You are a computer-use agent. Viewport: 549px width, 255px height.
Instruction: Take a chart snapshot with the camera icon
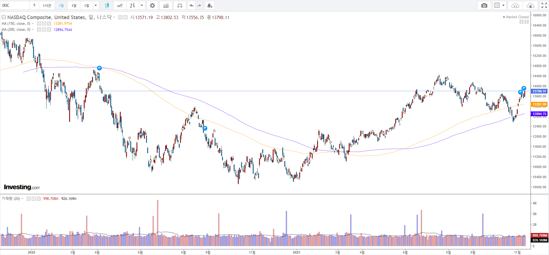(484, 5)
